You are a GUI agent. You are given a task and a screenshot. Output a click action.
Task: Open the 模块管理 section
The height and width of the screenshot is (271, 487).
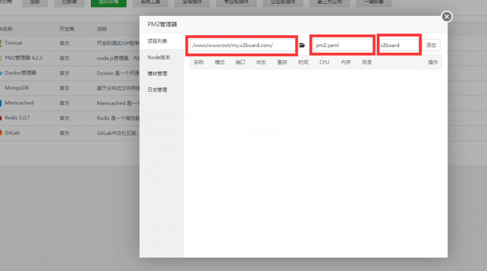(x=157, y=74)
